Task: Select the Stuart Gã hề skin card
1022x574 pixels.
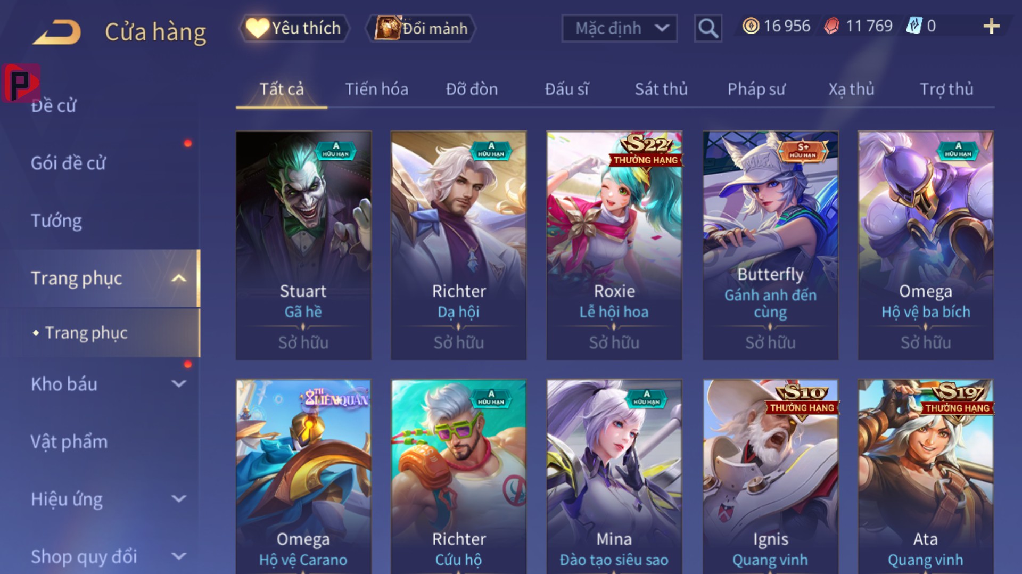Action: click(303, 245)
